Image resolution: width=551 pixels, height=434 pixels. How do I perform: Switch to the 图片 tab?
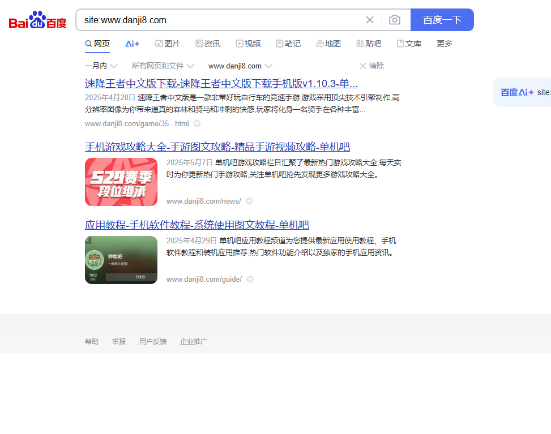[x=168, y=44]
